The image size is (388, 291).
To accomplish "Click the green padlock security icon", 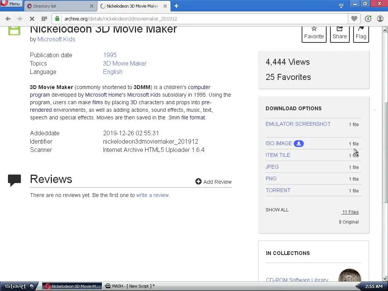I will click(57, 19).
